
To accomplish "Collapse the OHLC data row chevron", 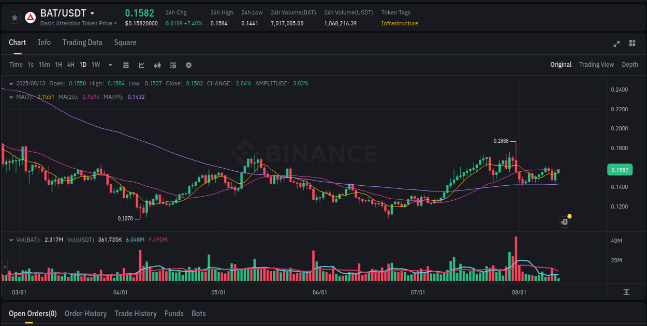I will coord(11,83).
